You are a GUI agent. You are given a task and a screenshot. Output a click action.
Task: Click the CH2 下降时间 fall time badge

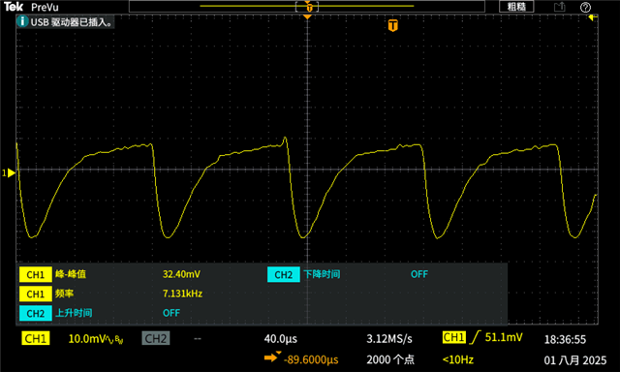pos(283,274)
